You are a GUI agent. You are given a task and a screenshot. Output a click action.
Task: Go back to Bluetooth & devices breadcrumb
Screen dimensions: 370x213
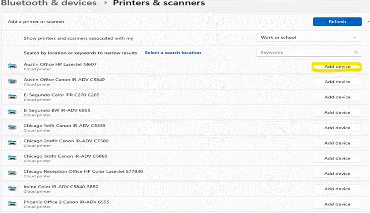[49, 3]
